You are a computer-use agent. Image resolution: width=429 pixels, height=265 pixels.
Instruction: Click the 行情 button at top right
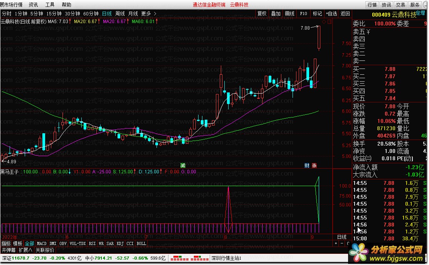tap(372, 5)
